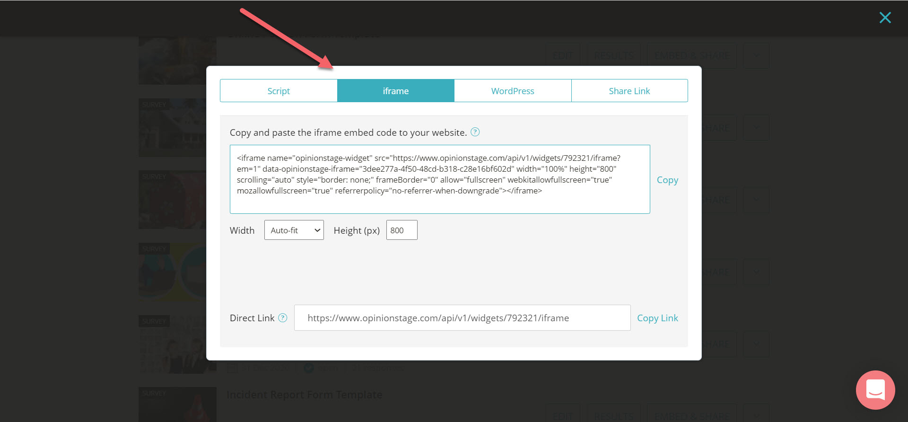Click Copy Link for direct URL
908x422 pixels.
[x=657, y=318]
